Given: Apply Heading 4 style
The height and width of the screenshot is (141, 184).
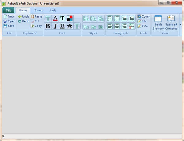Looking at the screenshot, I should tap(86, 26).
